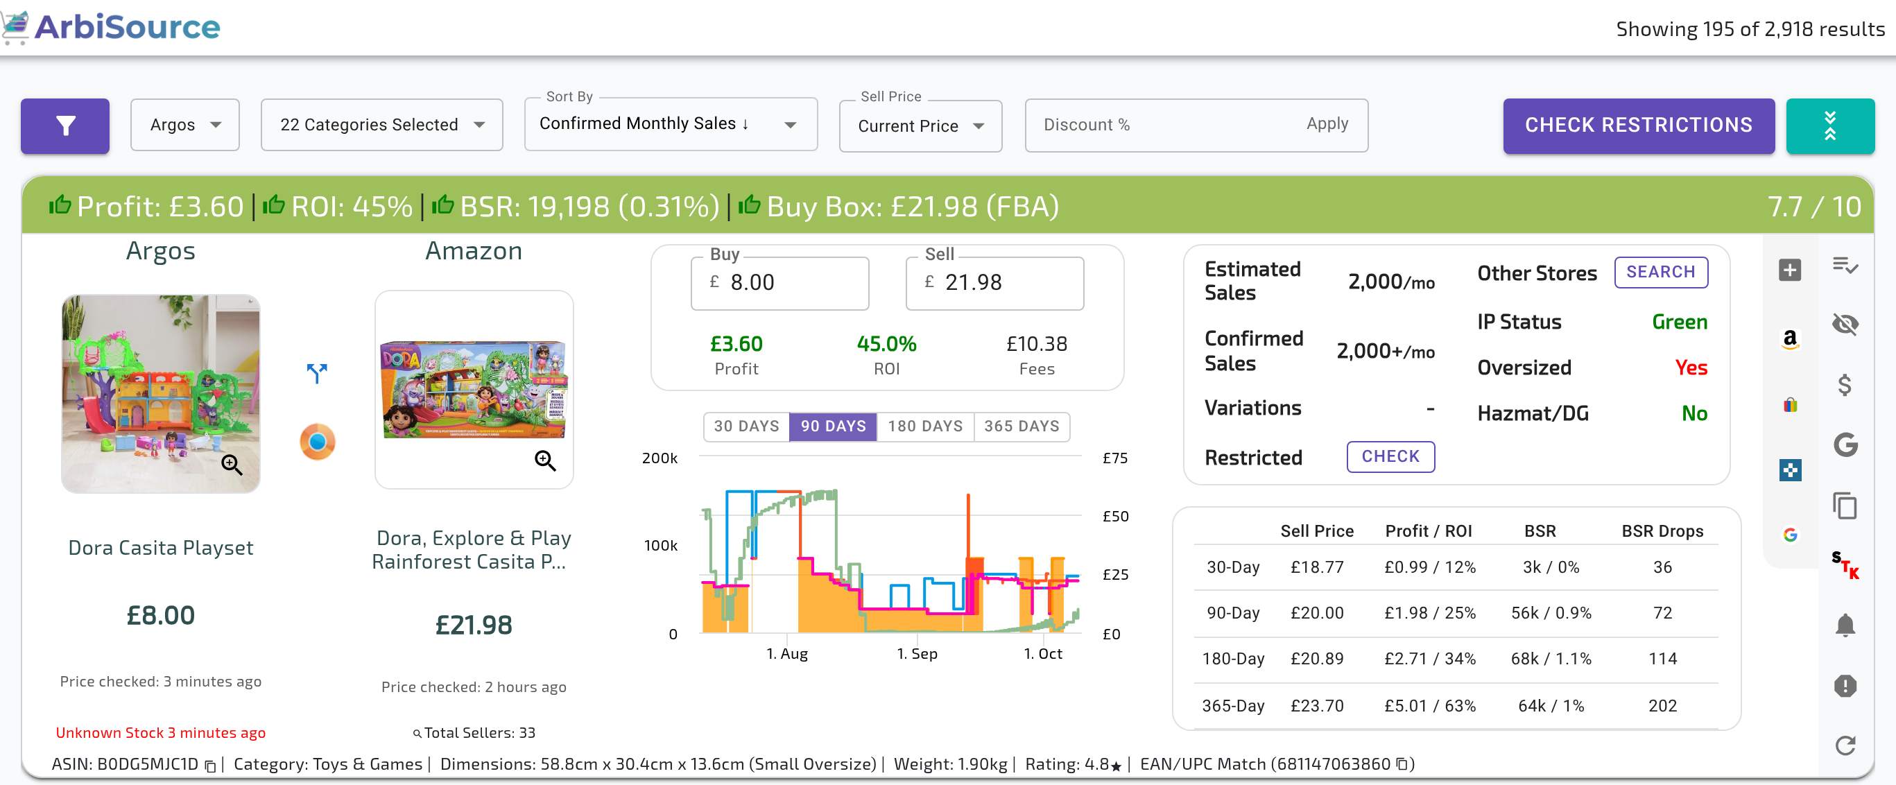1896x785 pixels.
Task: Click the grey Google G icon
Action: [1845, 445]
